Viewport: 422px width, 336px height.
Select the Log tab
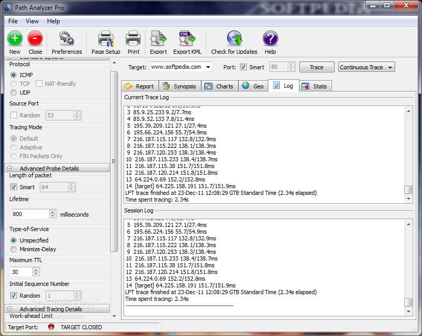point(283,86)
